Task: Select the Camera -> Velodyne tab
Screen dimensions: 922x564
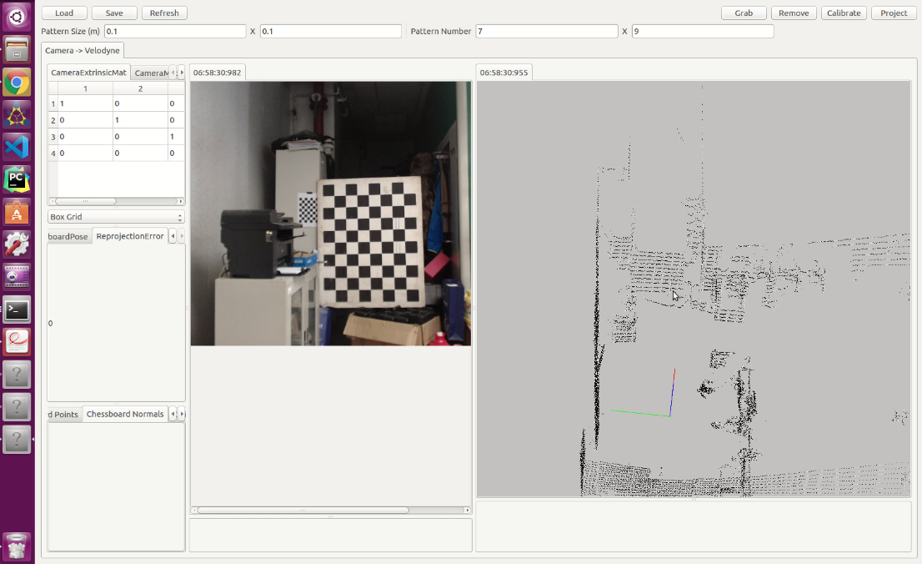Action: point(83,51)
